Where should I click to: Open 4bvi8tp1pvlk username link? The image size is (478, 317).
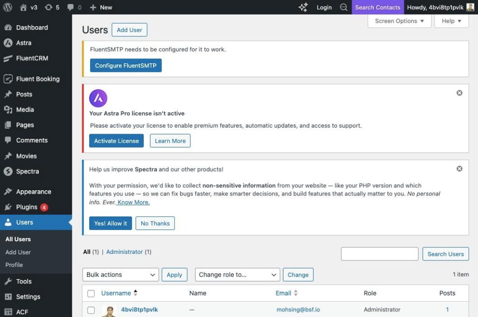coord(139,310)
